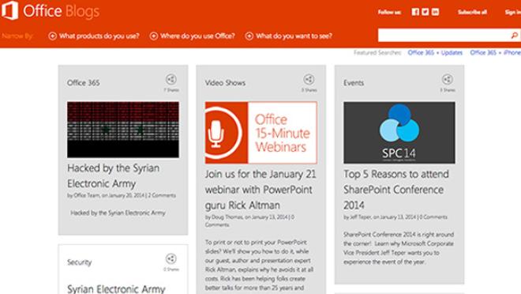The image size is (521, 294).
Task: Open the Office 15-Minute Webinars thumbnail
Action: pos(260,132)
